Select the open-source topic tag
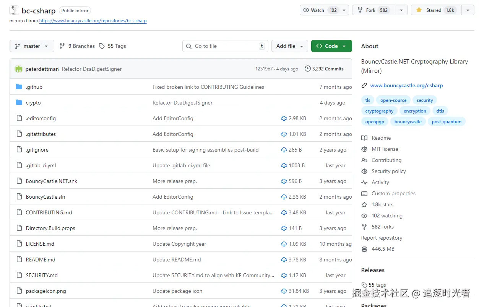This screenshot has height=307, width=479. tap(393, 100)
